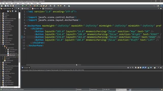Expand the GUISwing project

1,42
